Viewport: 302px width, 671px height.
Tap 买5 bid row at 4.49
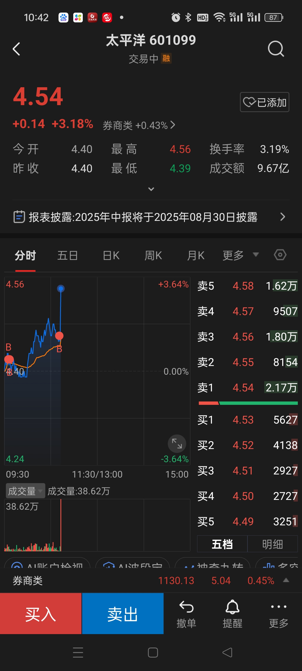point(247,522)
